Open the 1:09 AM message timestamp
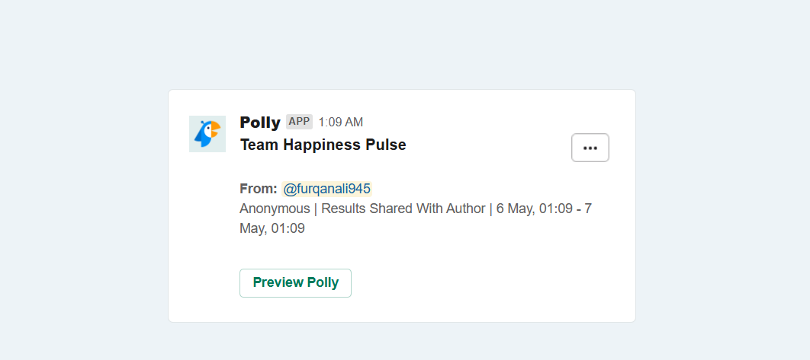Screen dimensions: 810x360 (340, 123)
